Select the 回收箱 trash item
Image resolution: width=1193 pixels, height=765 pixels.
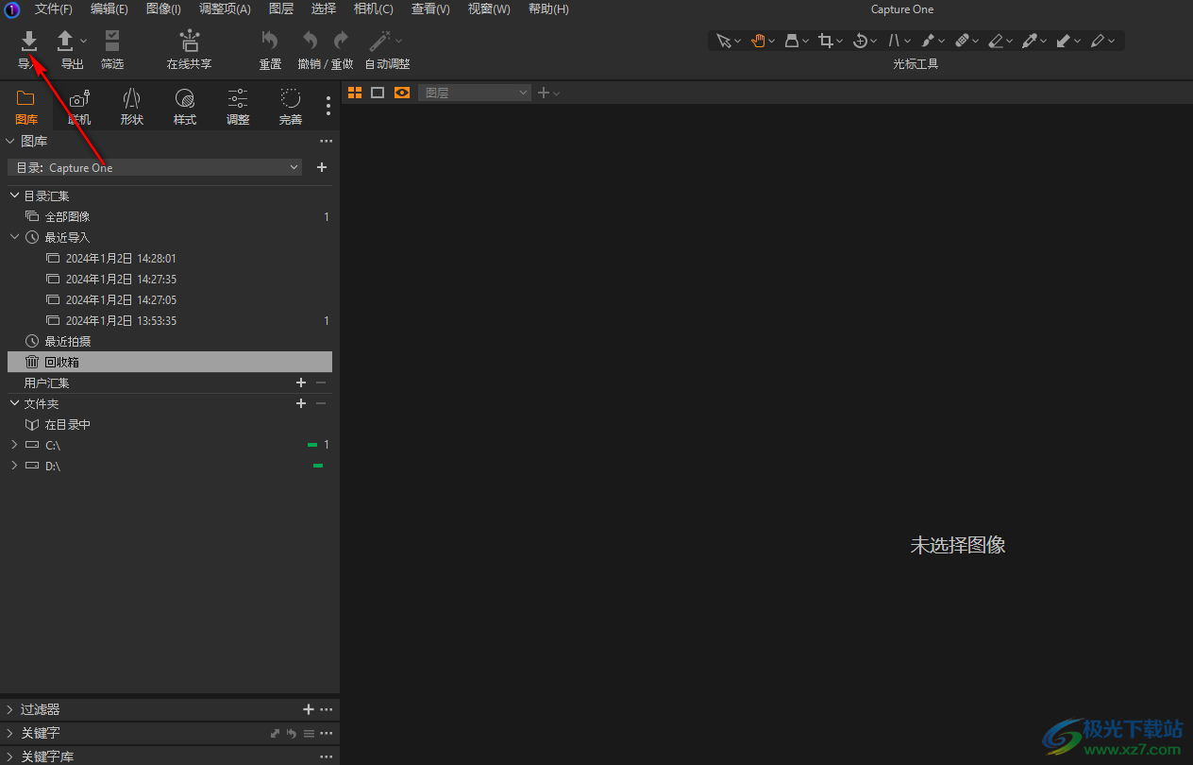62,362
